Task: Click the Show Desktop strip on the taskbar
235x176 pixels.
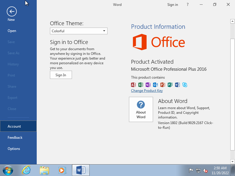Action: pyautogui.click(x=233, y=170)
